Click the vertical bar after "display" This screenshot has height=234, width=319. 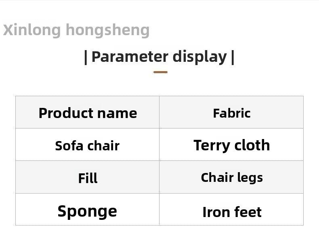click(233, 57)
